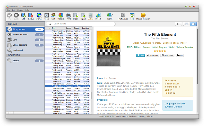Select The Bank Job row
The image size is (206, 127).
tap(67, 35)
